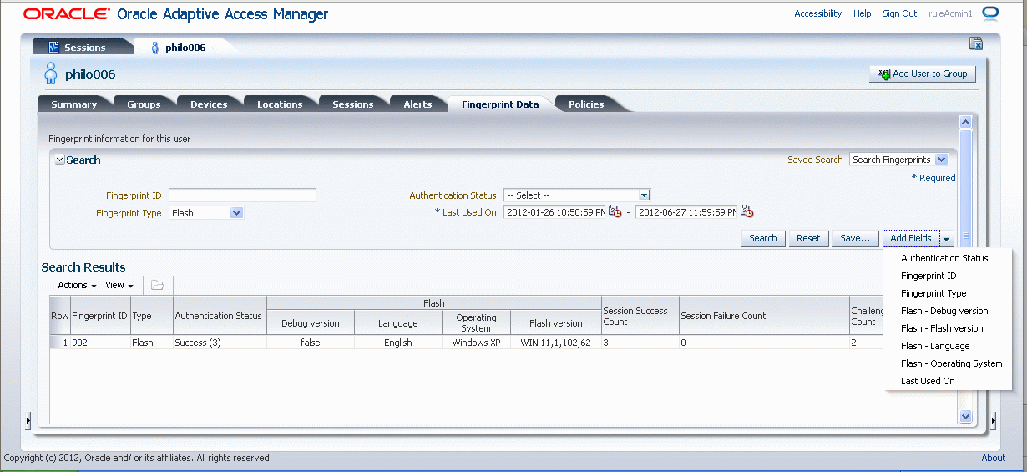Choose Fingerprint ID from Add Fields menu
Viewport: 1027px width, 472px height.
[928, 276]
